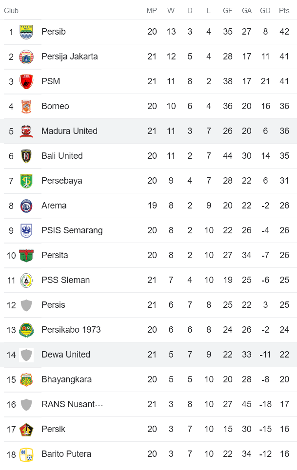
Task: Click the Persija Jakarta crest icon
Action: [x=26, y=57]
